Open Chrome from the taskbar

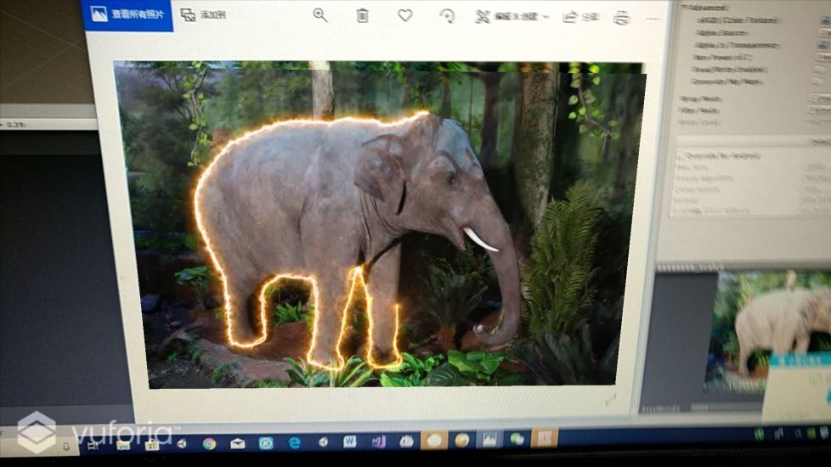coord(209,442)
